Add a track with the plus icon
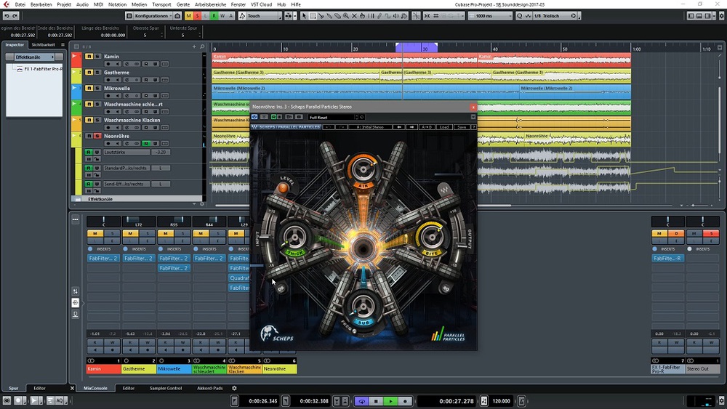Viewport: 727px width, 409px height. click(x=194, y=46)
